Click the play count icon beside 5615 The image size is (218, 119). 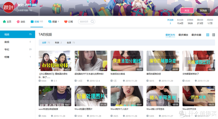pyautogui.click(x=147, y=81)
